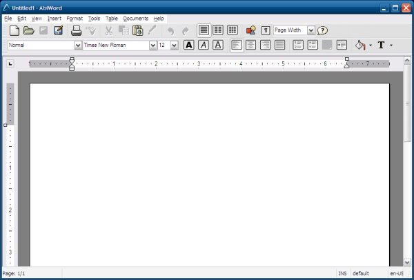Image resolution: width=414 pixels, height=280 pixels.
Task: Click the format painter brush icon
Action: coord(152,30)
